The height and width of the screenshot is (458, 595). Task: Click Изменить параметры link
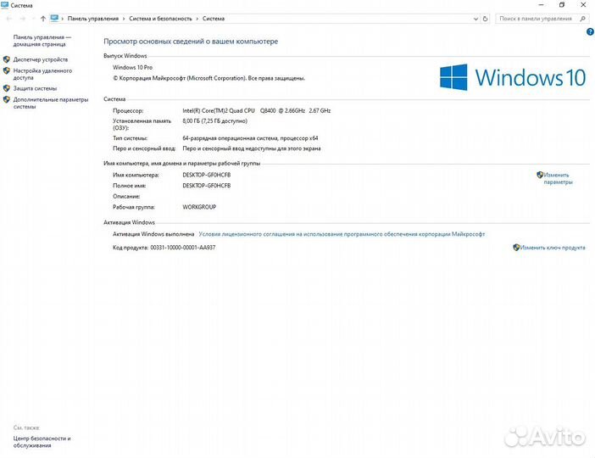click(x=558, y=178)
